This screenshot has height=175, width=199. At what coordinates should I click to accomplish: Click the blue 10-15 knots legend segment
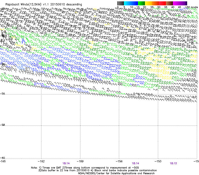tap(134, 3)
